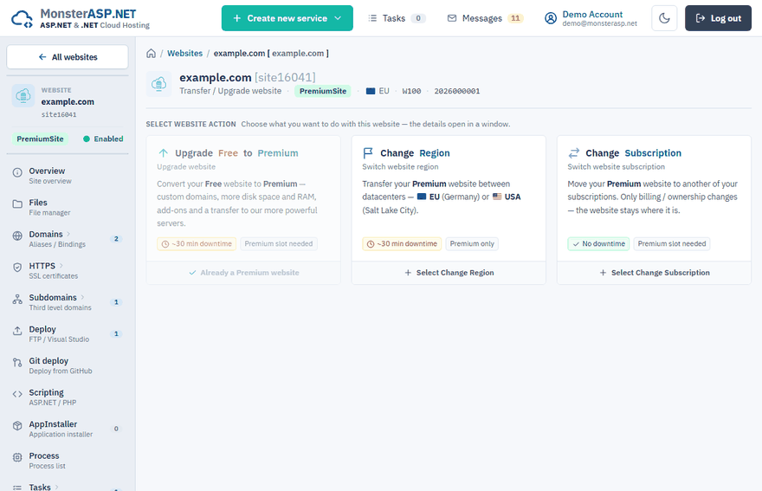Image resolution: width=762 pixels, height=491 pixels.
Task: Open Deploy FTP / Visual Studio item
Action: pos(68,333)
